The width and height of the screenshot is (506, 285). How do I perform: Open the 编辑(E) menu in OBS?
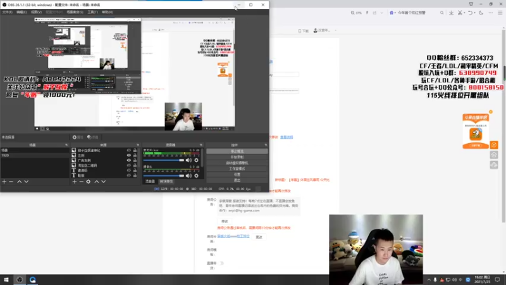(22, 12)
